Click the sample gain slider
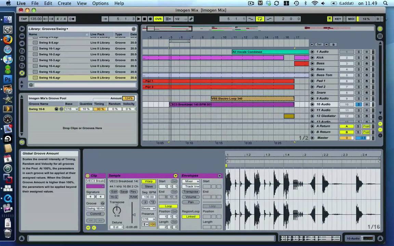Viewport: 394px width, 246px height. click(x=133, y=213)
